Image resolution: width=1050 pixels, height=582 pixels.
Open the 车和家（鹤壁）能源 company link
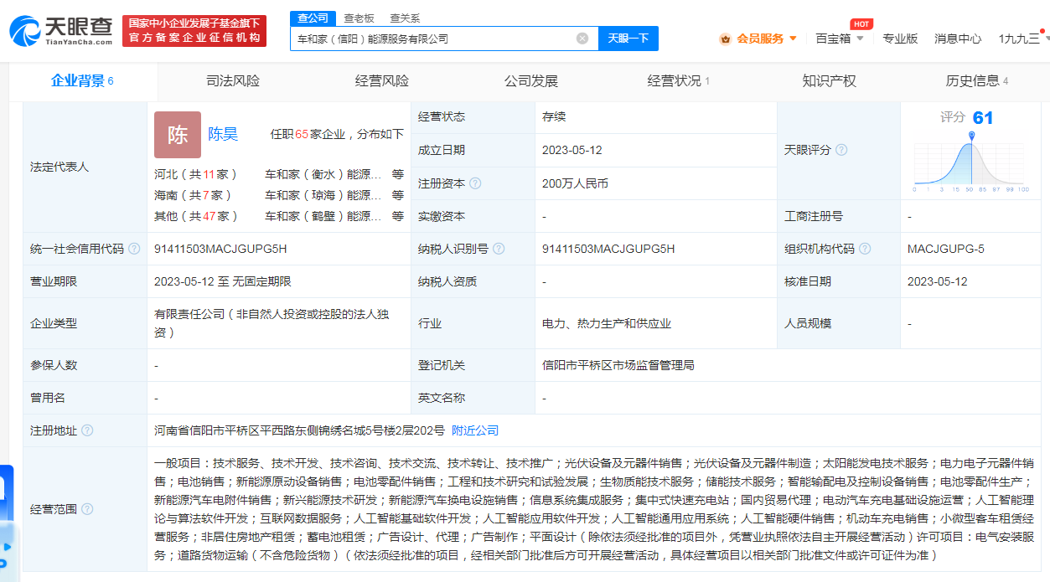point(323,216)
